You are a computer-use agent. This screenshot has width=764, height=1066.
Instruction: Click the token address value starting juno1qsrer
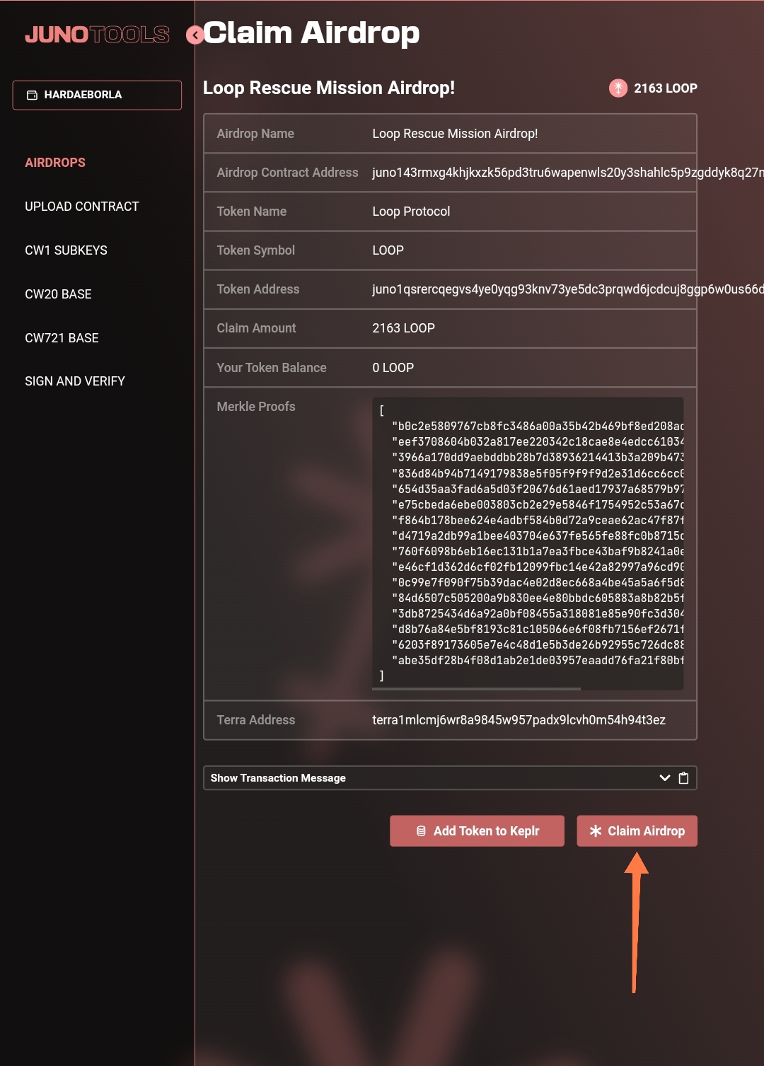tap(568, 289)
